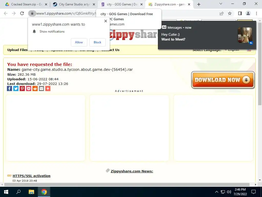Close the Zippyshare.com tab

tap(189, 4)
